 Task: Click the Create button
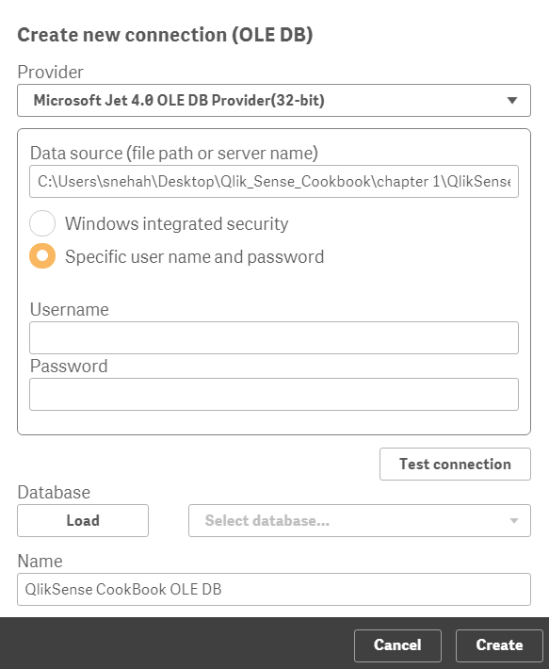tap(499, 645)
